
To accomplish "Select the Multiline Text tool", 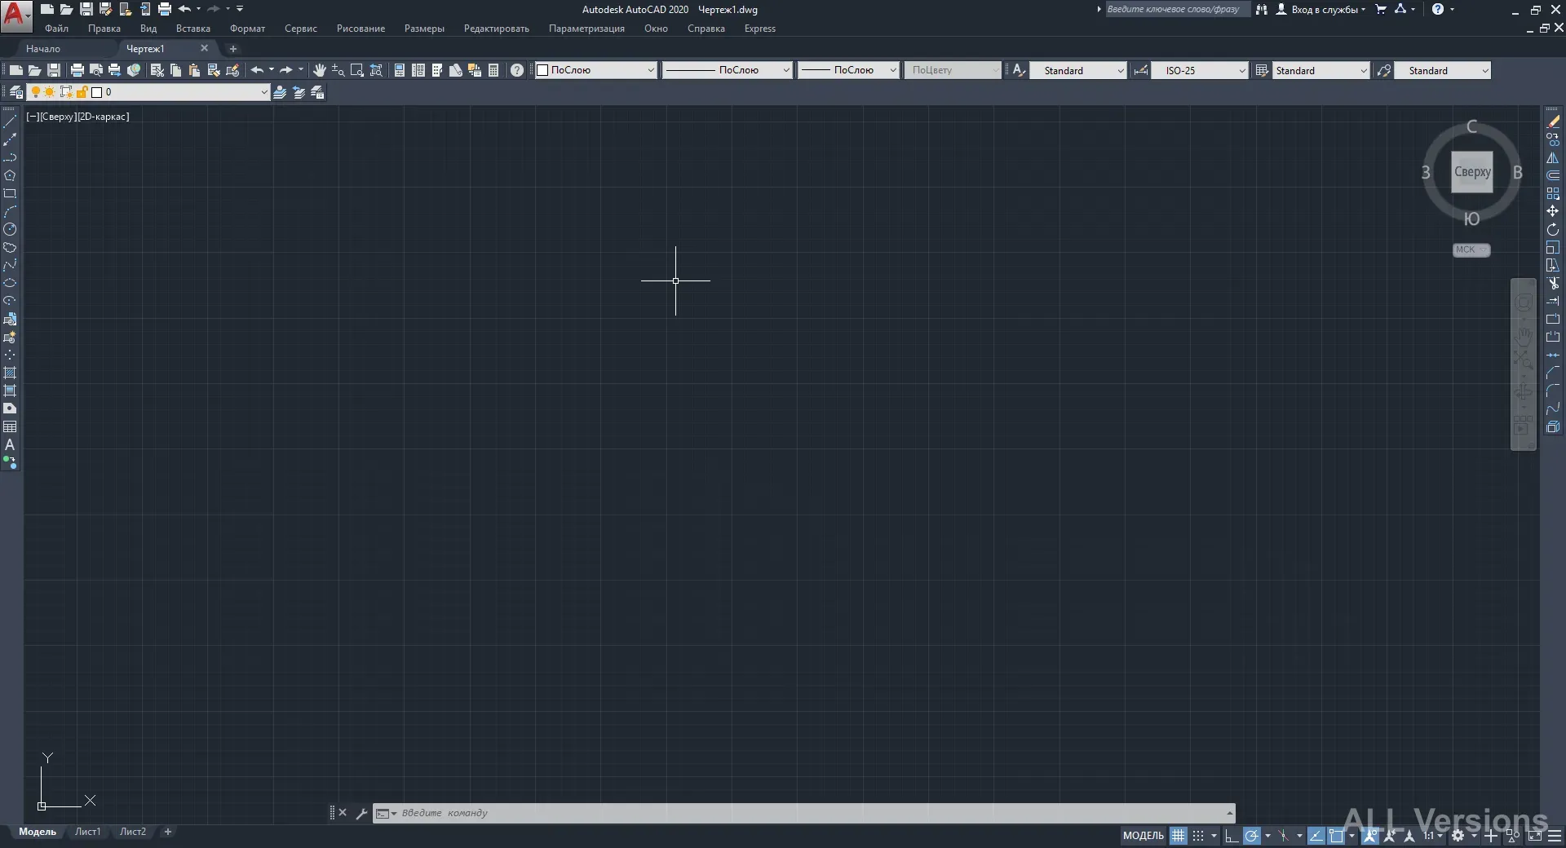I will click(x=10, y=444).
